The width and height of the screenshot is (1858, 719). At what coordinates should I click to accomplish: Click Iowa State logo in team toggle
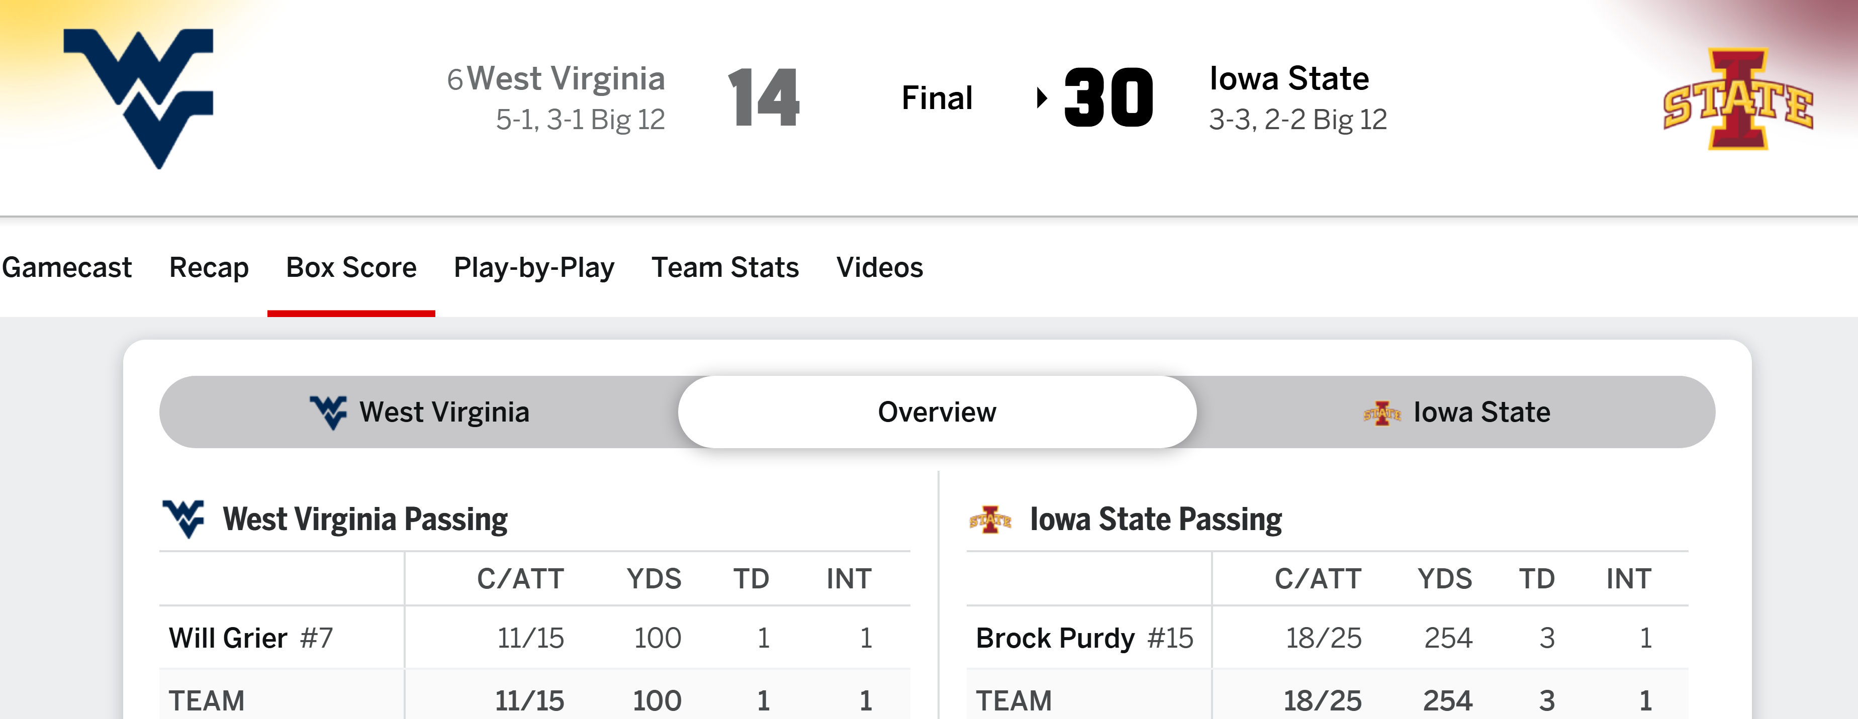[1381, 413]
